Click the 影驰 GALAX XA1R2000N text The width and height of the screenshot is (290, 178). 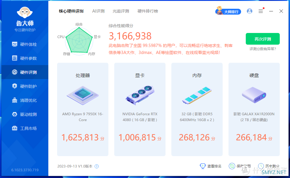(254, 117)
